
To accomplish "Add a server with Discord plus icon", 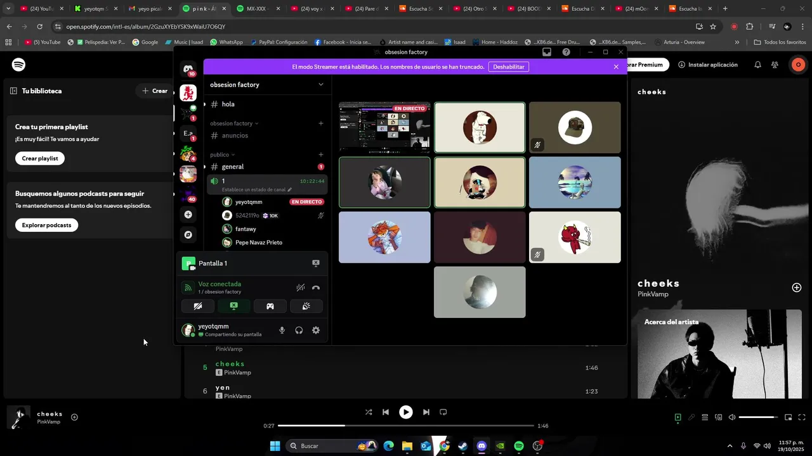I will tap(188, 215).
